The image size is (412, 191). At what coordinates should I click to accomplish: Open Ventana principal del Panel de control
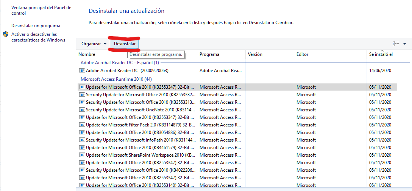pos(41,11)
